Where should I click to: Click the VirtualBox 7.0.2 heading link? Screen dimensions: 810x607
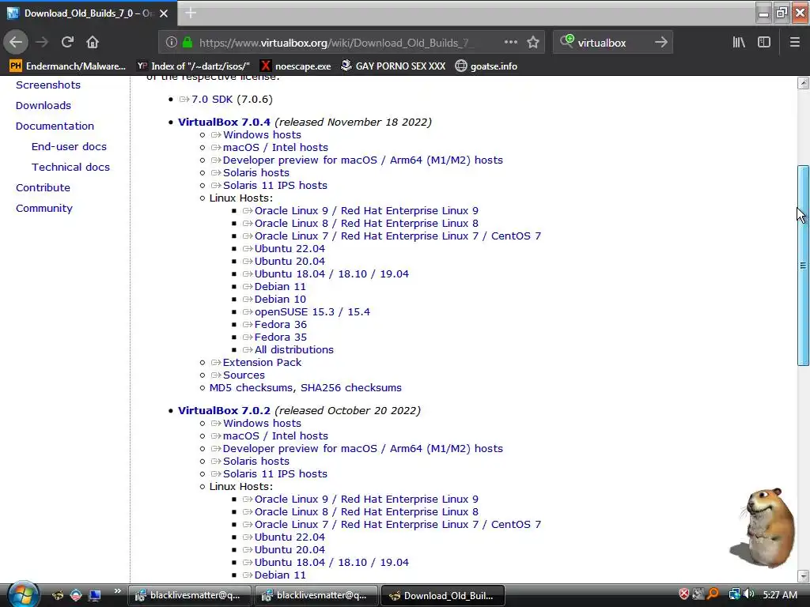tap(224, 411)
